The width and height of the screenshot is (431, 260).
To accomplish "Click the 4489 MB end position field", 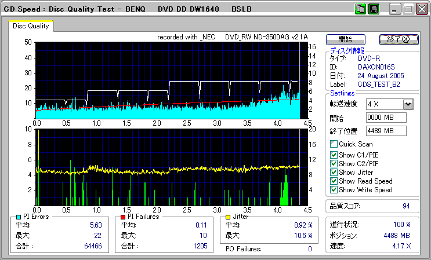I will (386, 130).
